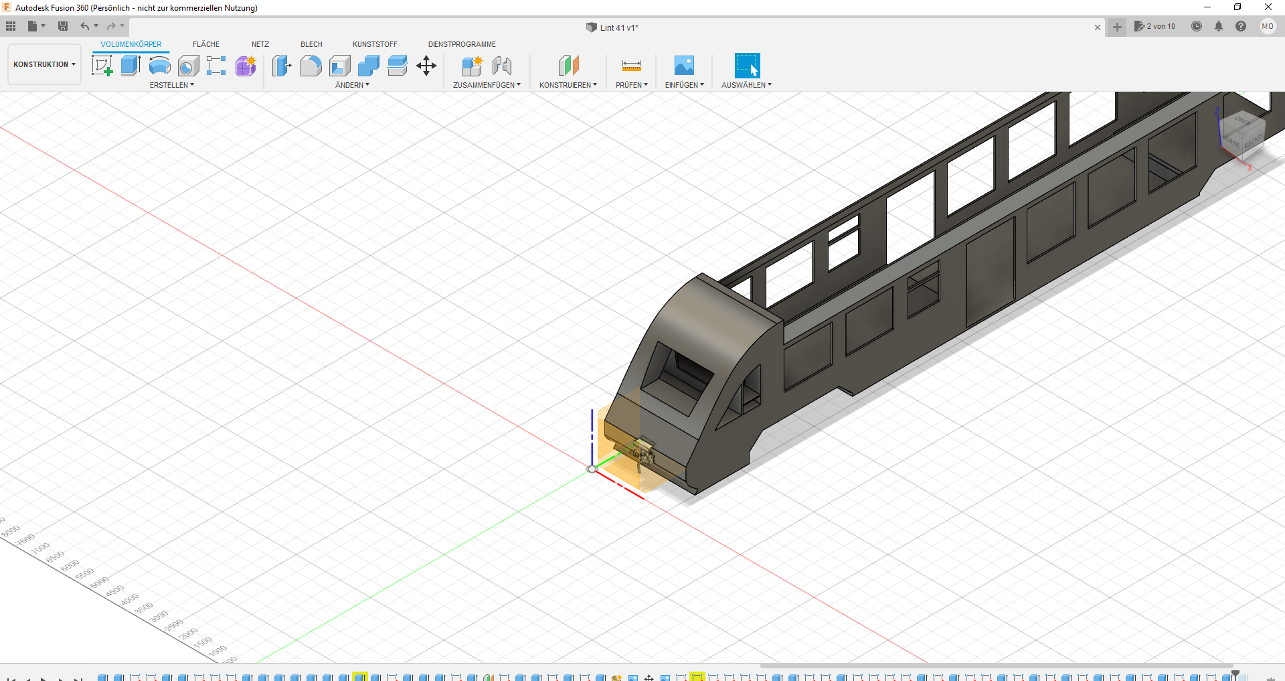
Task: Open the KONSTRUKTION workspace dropdown
Action: click(44, 64)
